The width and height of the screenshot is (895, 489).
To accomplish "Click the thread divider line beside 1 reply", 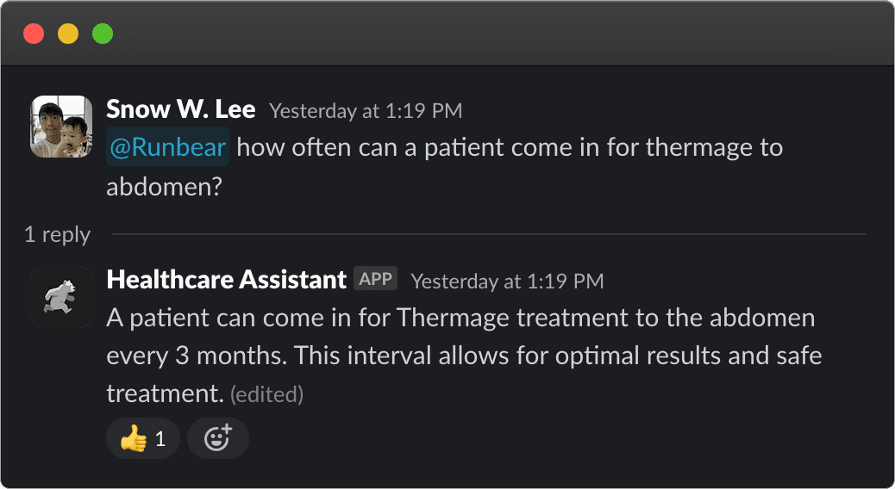I will [488, 234].
